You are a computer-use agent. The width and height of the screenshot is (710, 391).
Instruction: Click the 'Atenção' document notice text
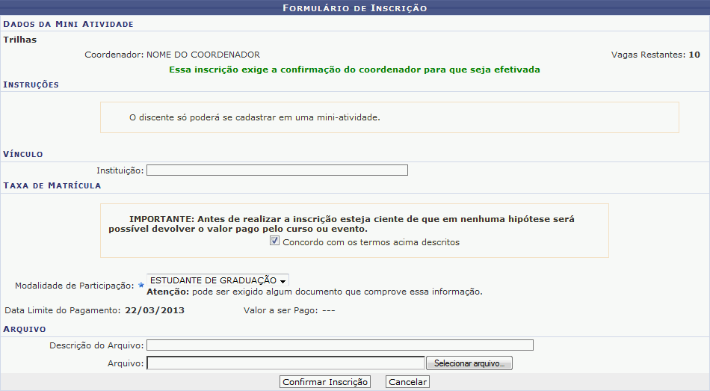pyautogui.click(x=315, y=292)
